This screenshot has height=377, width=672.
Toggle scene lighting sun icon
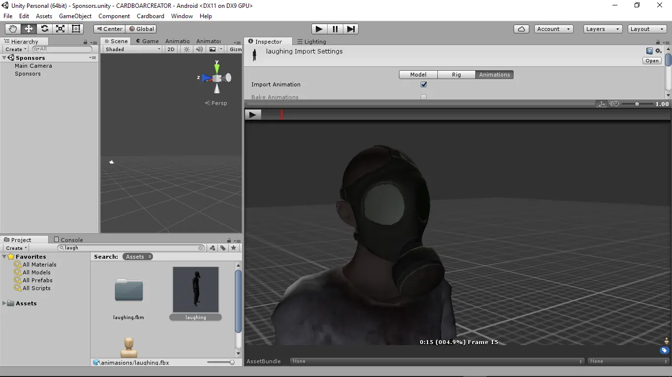186,49
